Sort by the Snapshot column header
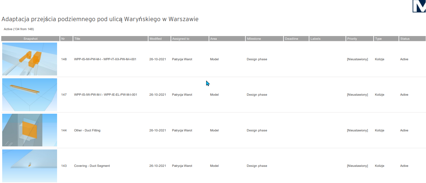This screenshot has width=426, height=183. (31, 39)
